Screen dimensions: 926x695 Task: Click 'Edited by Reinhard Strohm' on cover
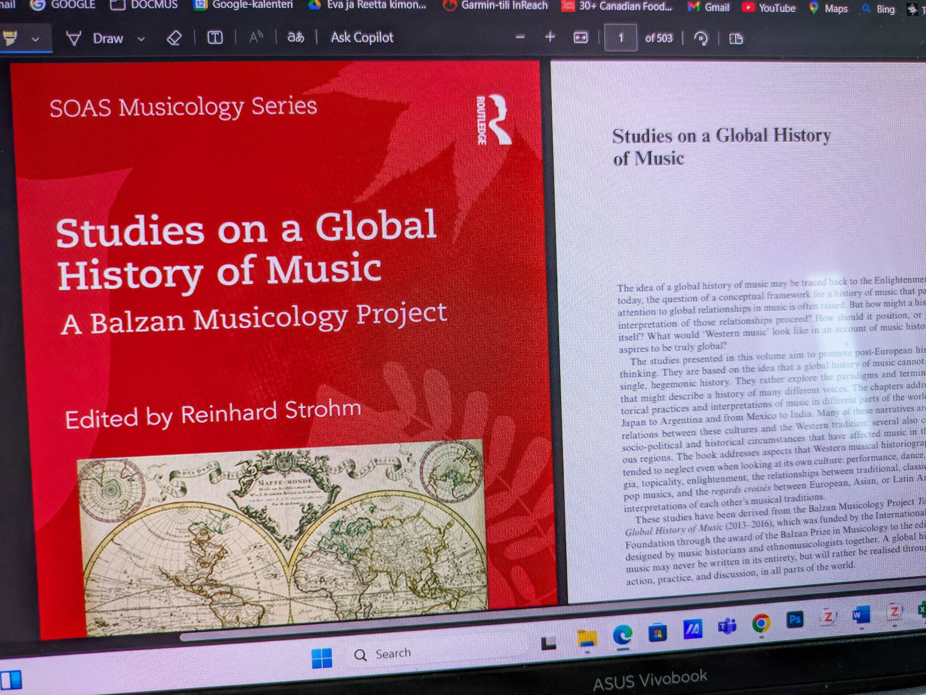(213, 414)
